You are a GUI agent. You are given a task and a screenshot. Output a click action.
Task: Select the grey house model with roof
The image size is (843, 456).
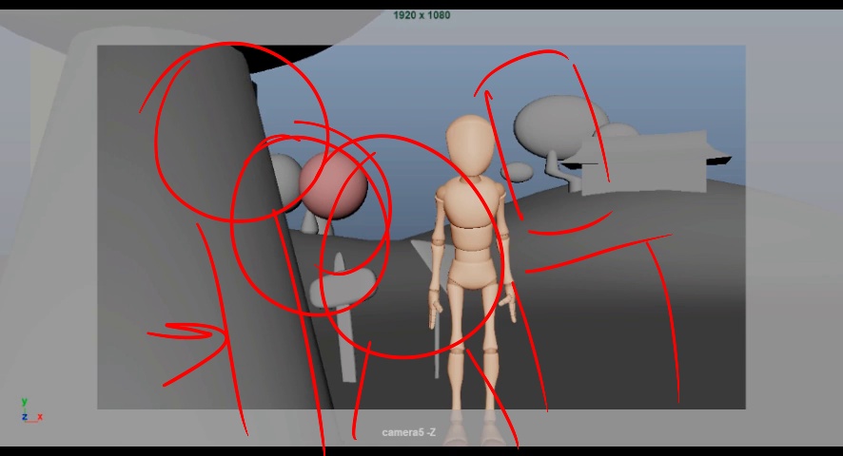pos(645,162)
